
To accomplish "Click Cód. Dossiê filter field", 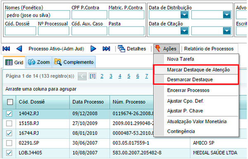I will pyautogui.click(x=20, y=31).
